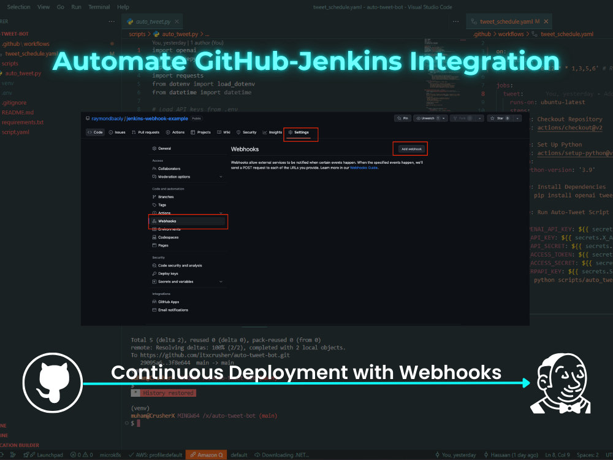Open the jenkins-webhook-example repository link
Viewport: 613px width, 460px height.
[x=157, y=118]
